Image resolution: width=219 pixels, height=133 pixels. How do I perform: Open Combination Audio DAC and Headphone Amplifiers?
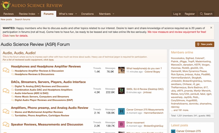(44, 90)
